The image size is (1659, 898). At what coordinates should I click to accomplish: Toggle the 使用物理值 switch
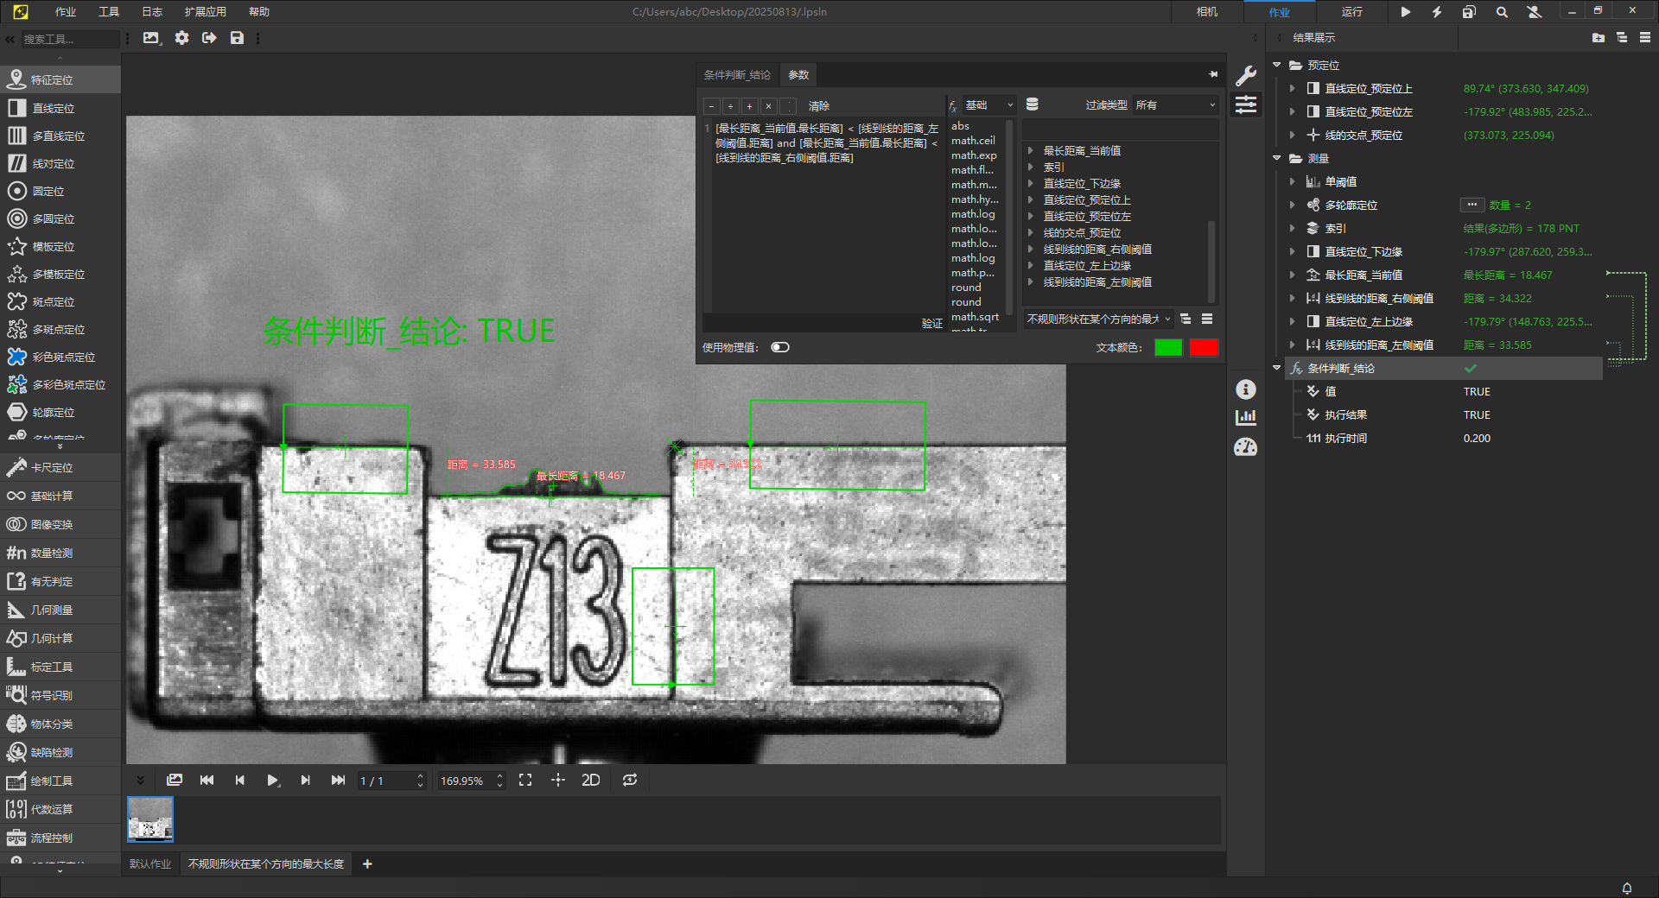point(779,347)
